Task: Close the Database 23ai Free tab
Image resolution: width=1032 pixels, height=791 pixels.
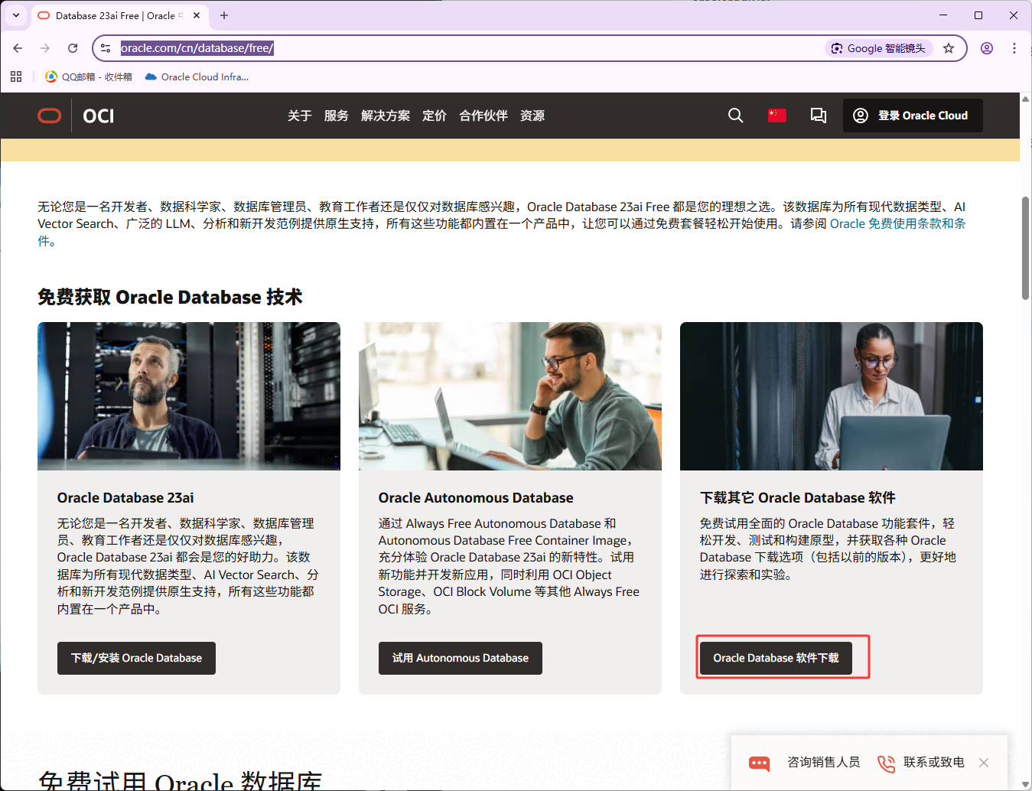Action: point(197,15)
